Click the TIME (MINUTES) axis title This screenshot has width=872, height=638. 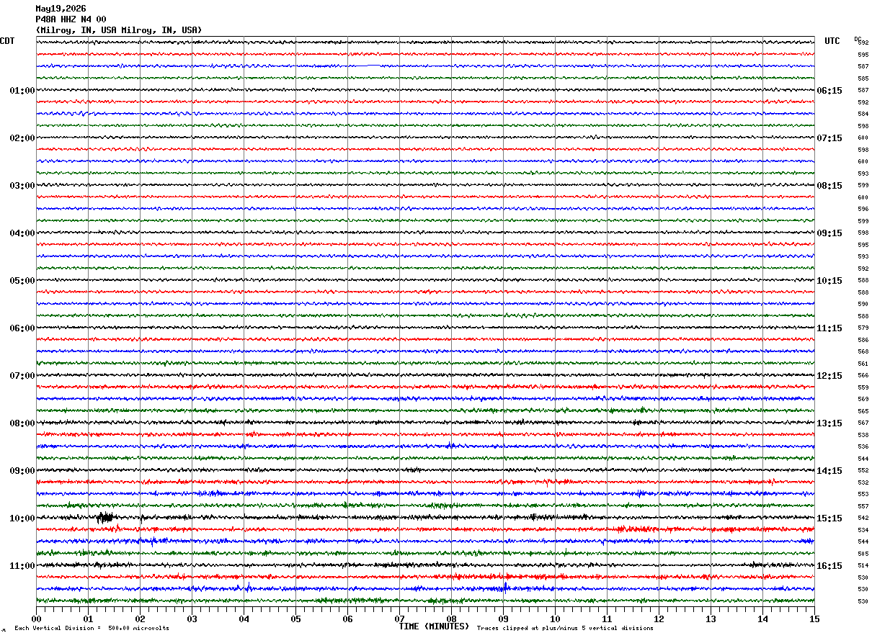[x=434, y=626]
